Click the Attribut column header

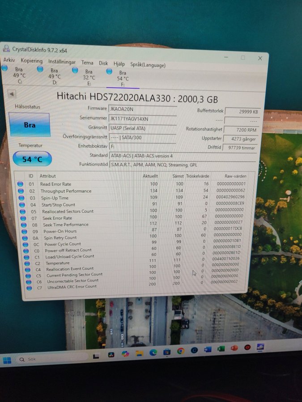tap(47, 176)
